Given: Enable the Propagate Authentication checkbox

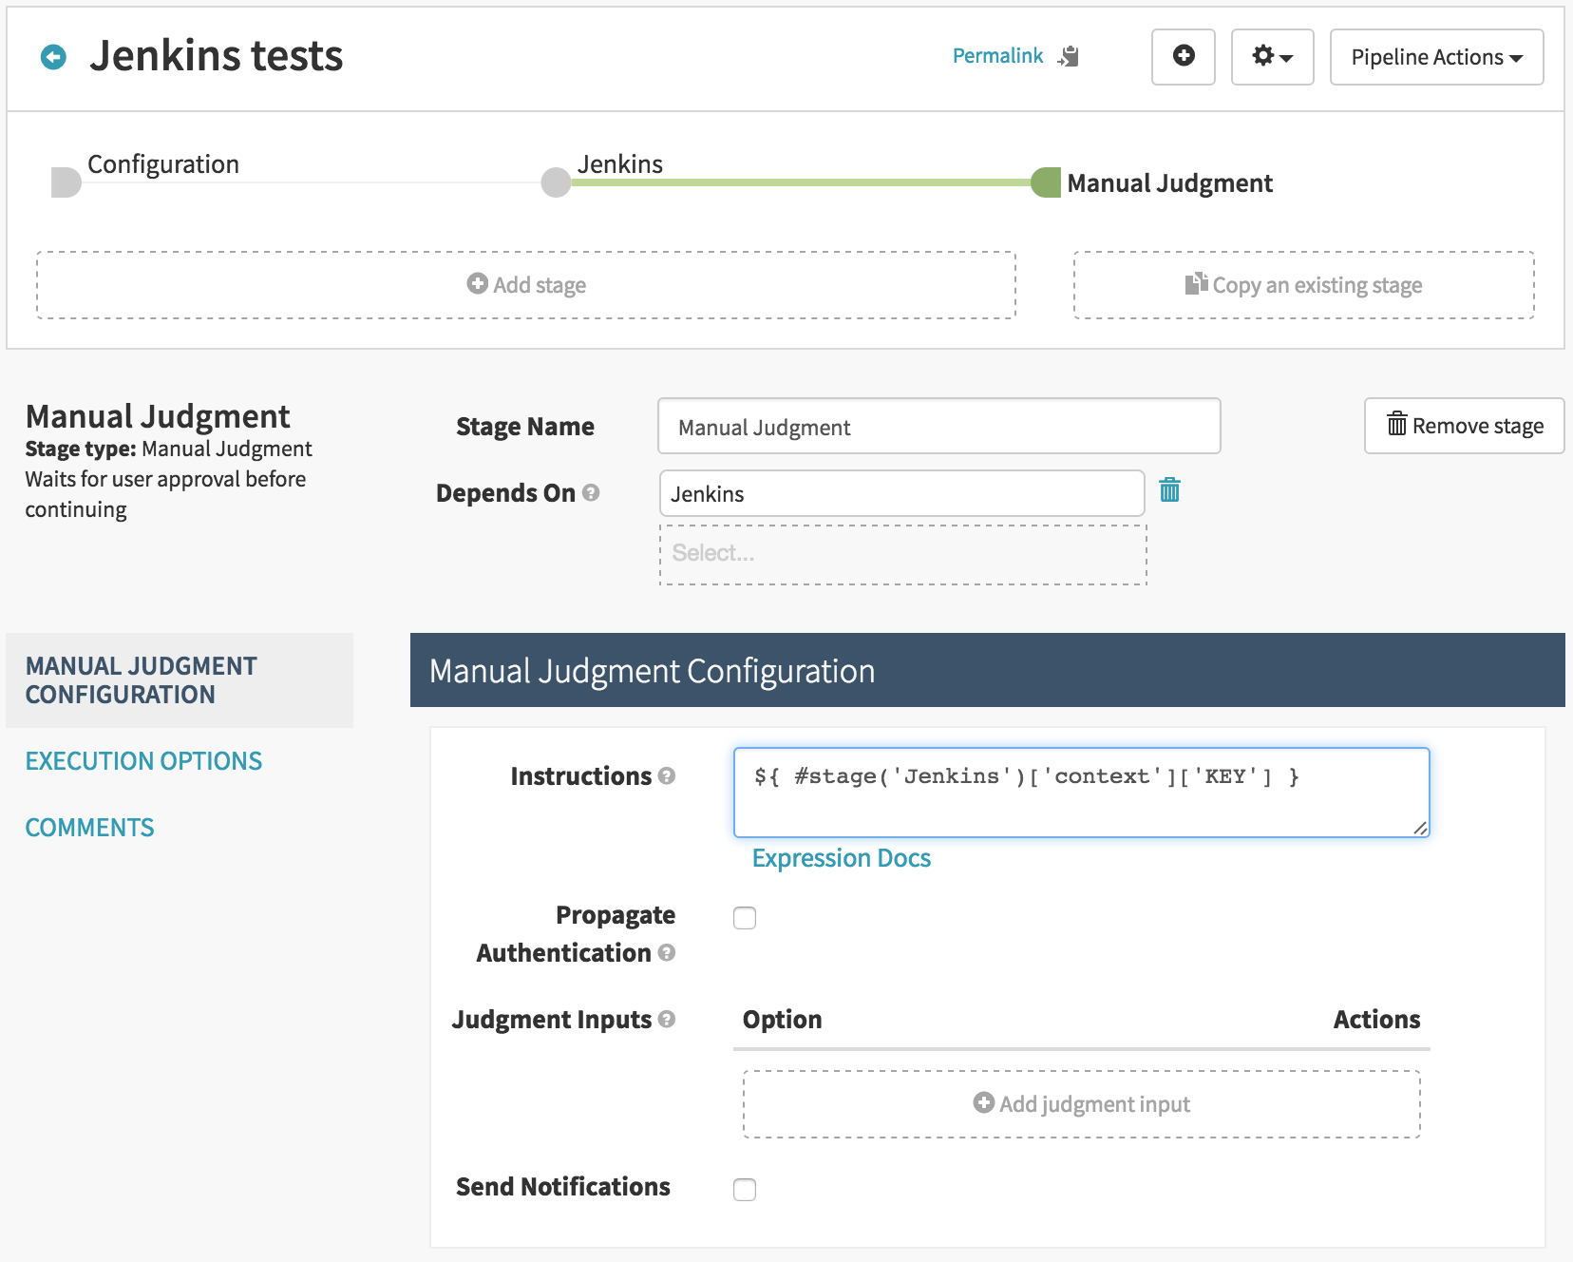Looking at the screenshot, I should pos(745,918).
